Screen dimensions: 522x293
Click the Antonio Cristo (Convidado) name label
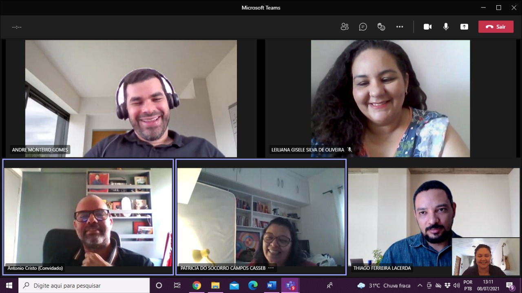point(35,268)
